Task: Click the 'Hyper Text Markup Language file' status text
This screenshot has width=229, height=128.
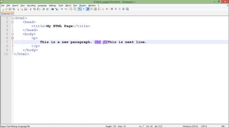Action: [15, 126]
